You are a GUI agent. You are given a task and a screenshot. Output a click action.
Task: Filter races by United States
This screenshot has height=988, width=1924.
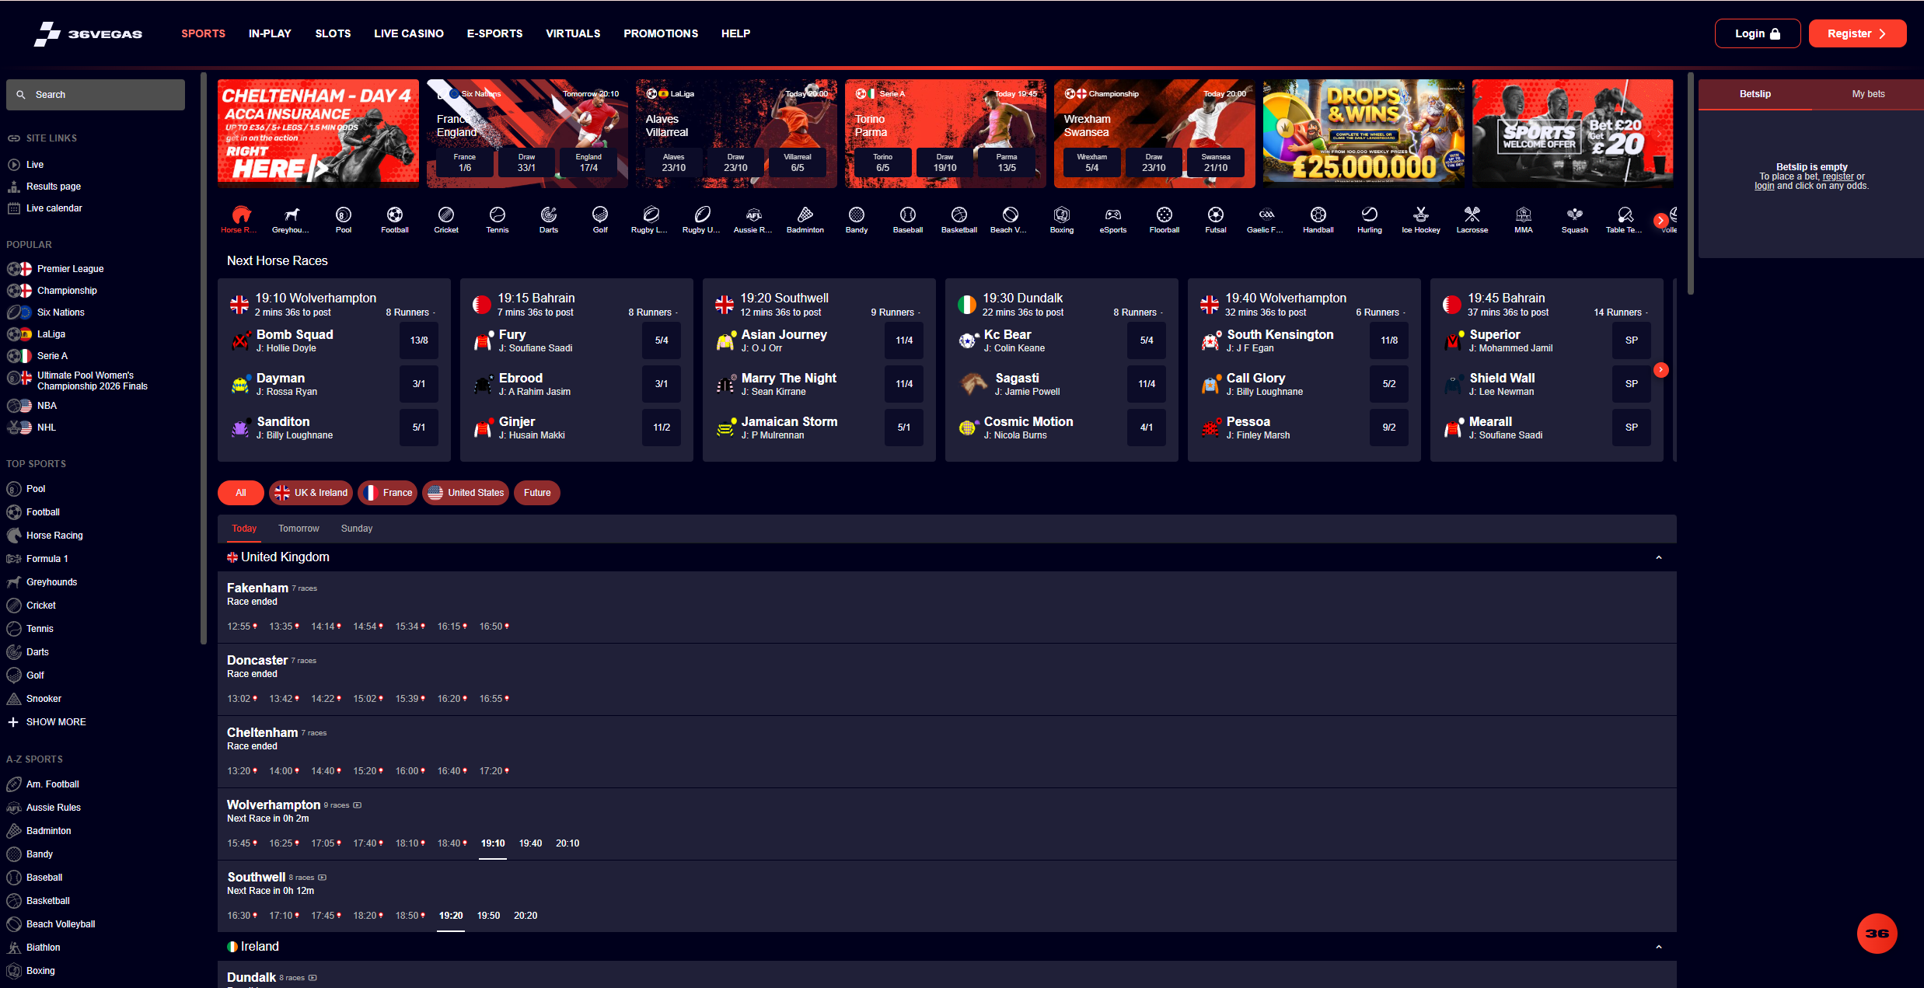pyautogui.click(x=466, y=493)
